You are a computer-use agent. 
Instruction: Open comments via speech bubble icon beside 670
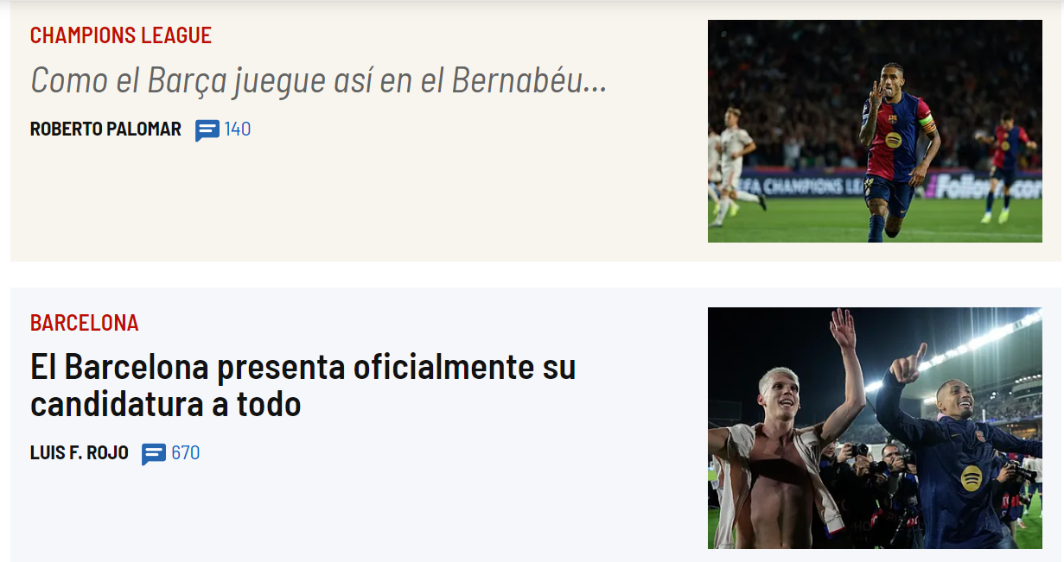click(154, 454)
